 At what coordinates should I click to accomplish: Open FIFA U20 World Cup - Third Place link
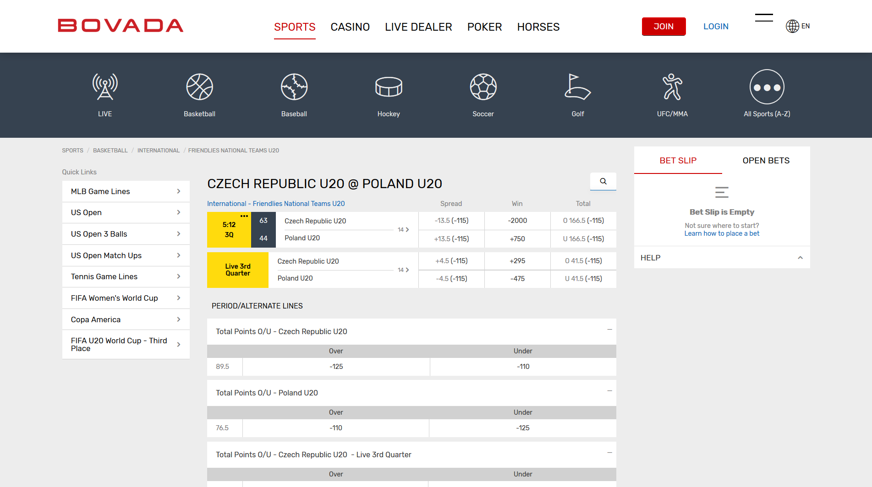(126, 344)
